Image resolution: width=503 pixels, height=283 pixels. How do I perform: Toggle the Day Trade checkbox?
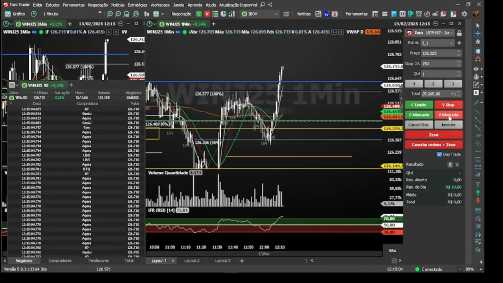pyautogui.click(x=439, y=154)
